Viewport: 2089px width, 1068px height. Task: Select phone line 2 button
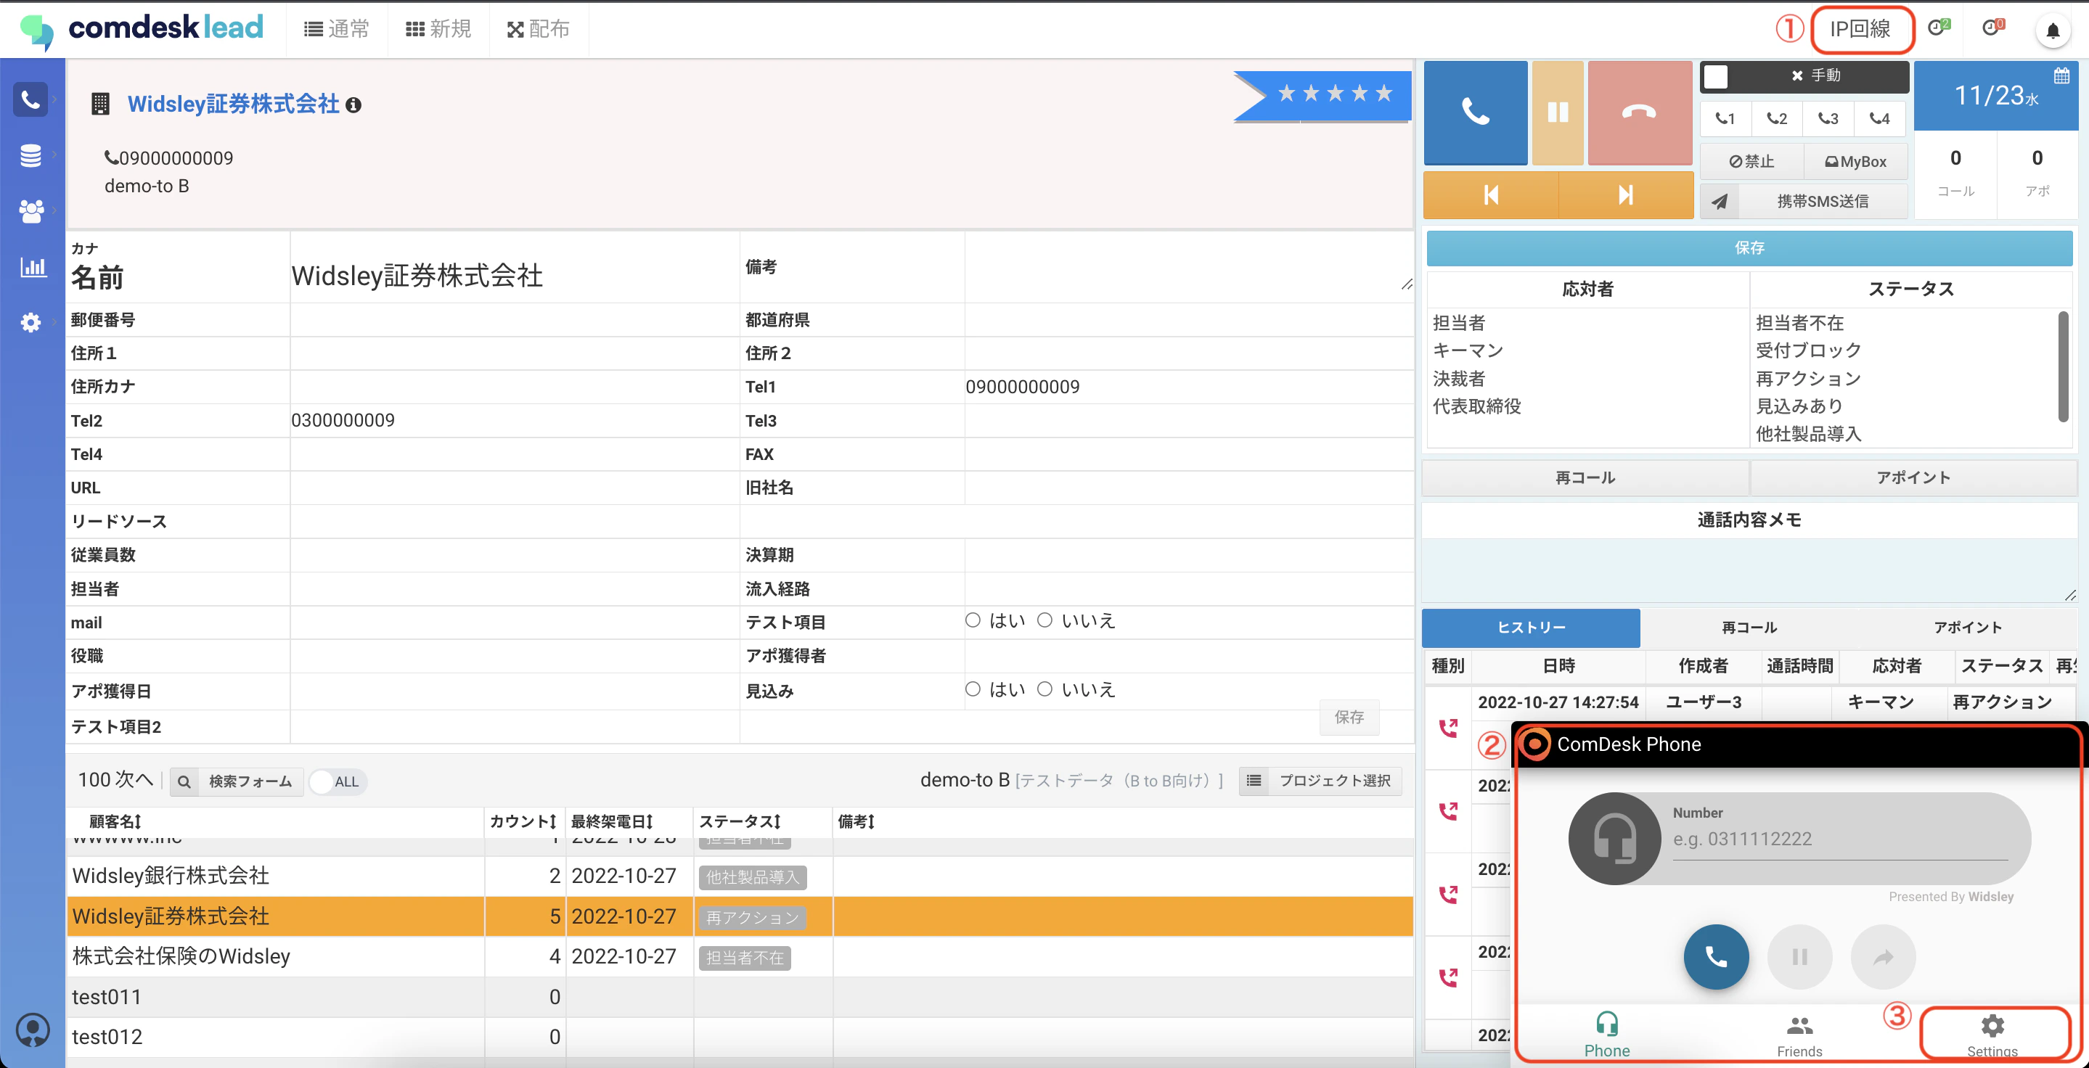tap(1776, 118)
